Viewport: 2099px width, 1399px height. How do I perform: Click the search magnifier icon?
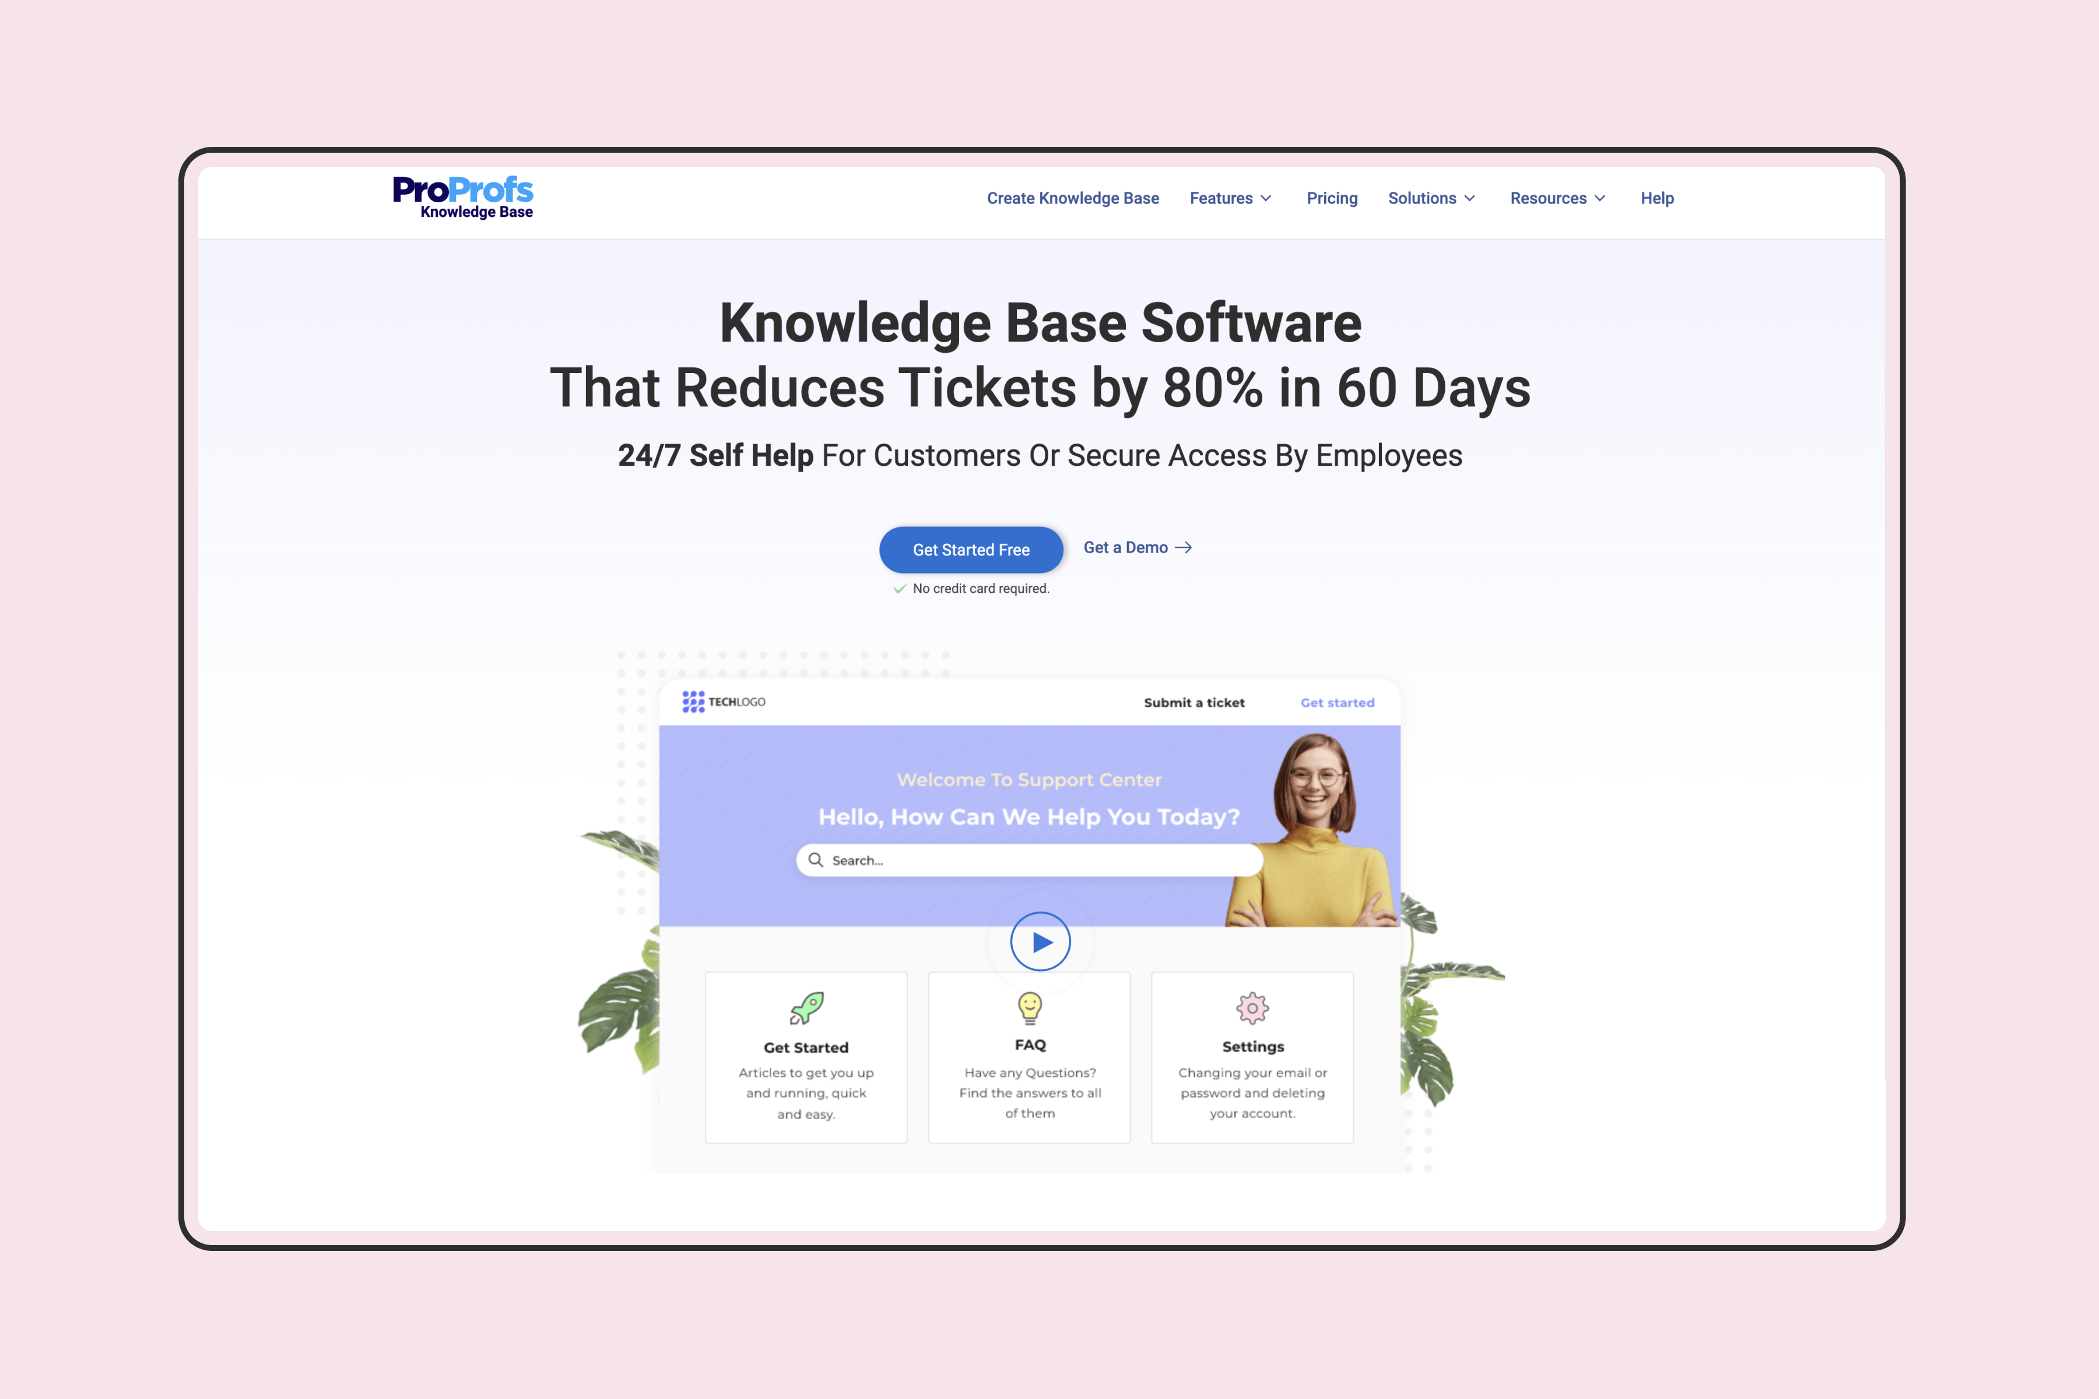tap(820, 860)
